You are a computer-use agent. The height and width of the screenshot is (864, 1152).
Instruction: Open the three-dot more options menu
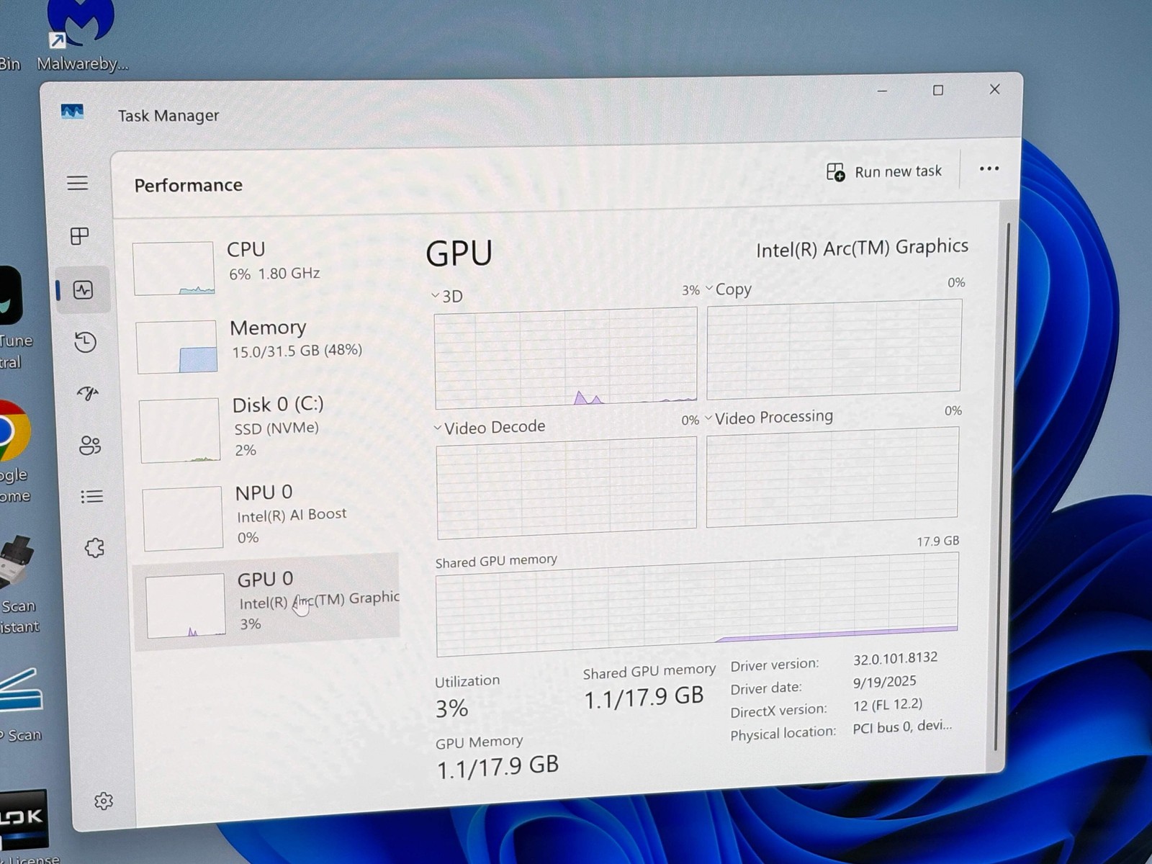tap(989, 168)
